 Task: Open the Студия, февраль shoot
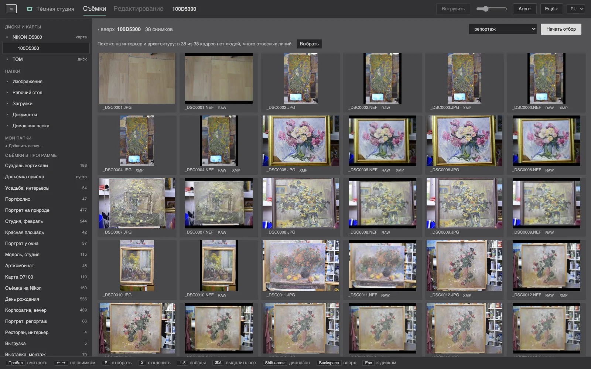point(46,221)
